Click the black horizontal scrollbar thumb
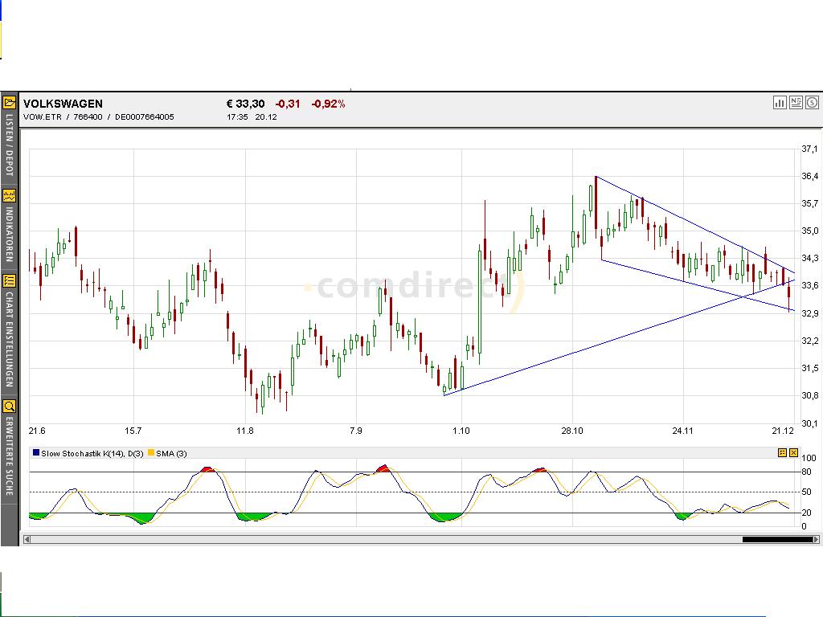The height and width of the screenshot is (617, 823). pyautogui.click(x=777, y=539)
